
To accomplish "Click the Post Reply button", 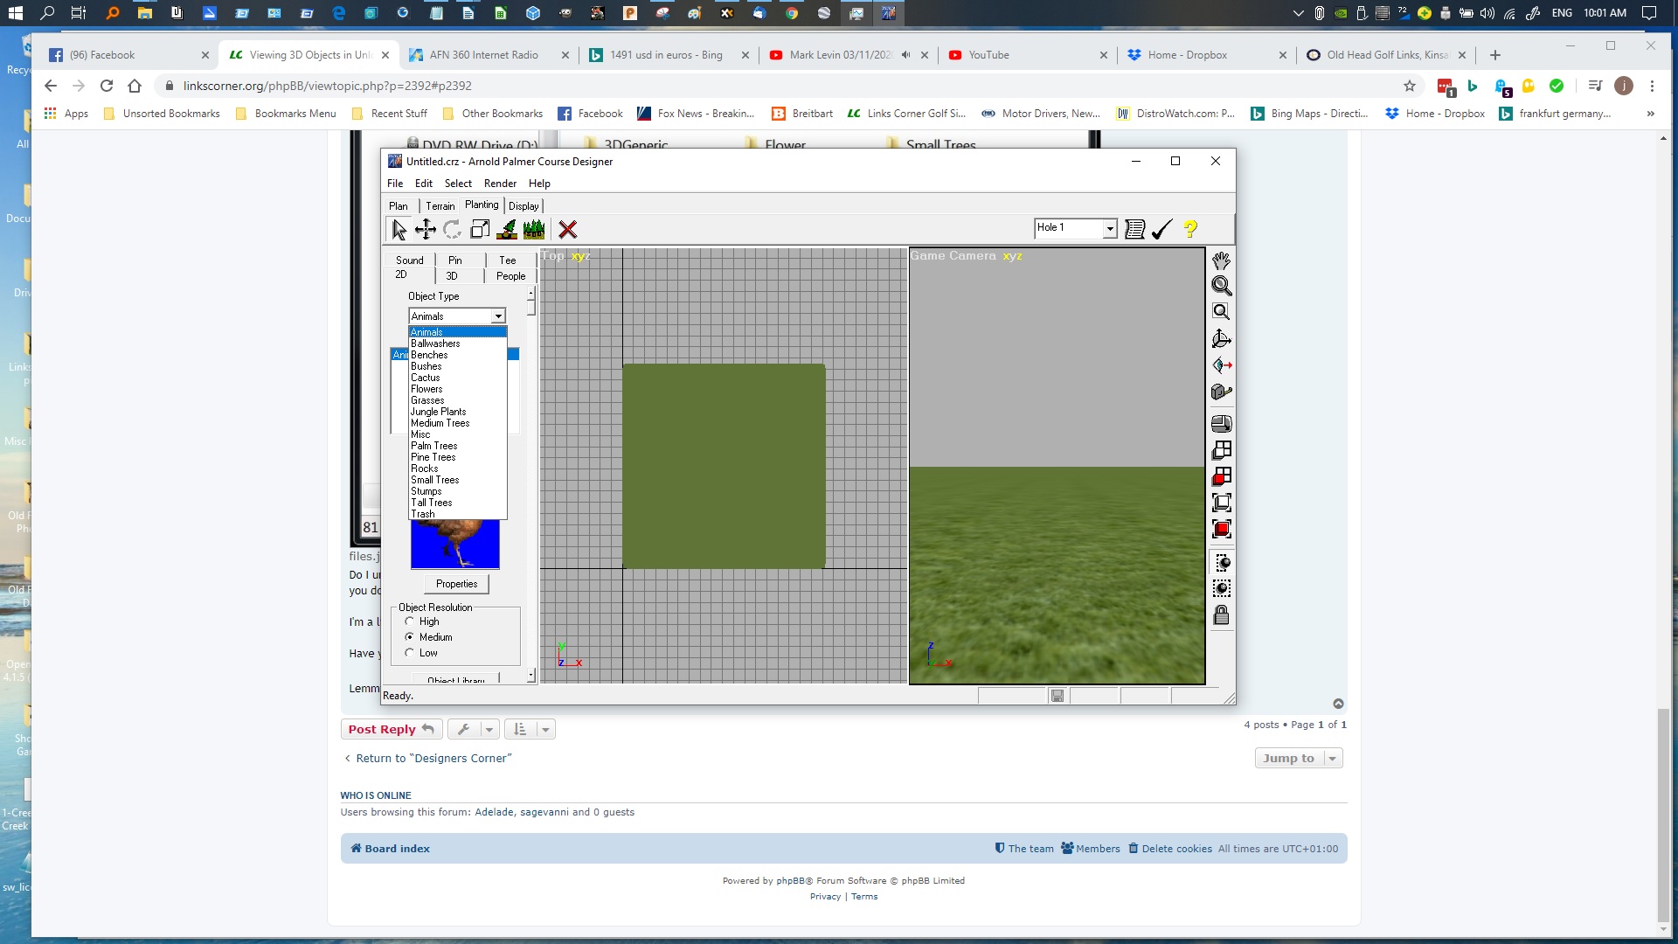I will pos(392,729).
